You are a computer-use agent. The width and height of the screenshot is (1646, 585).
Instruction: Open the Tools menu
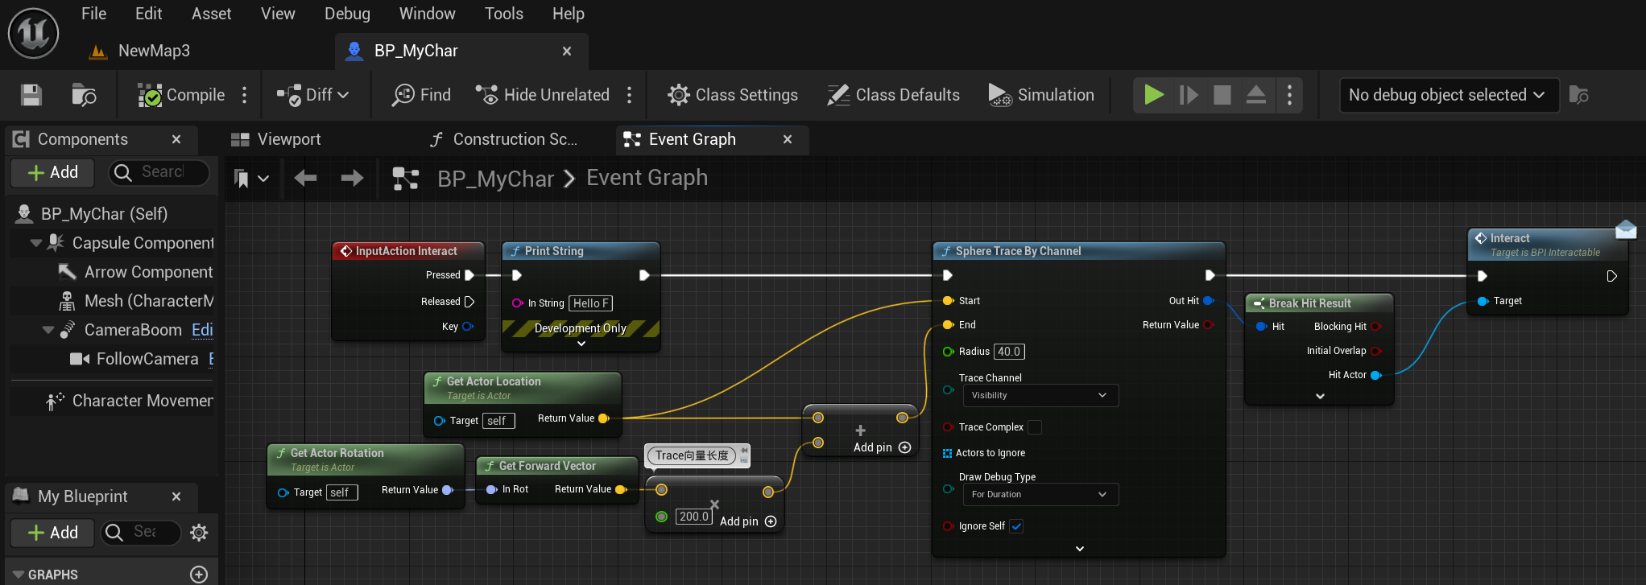point(504,14)
